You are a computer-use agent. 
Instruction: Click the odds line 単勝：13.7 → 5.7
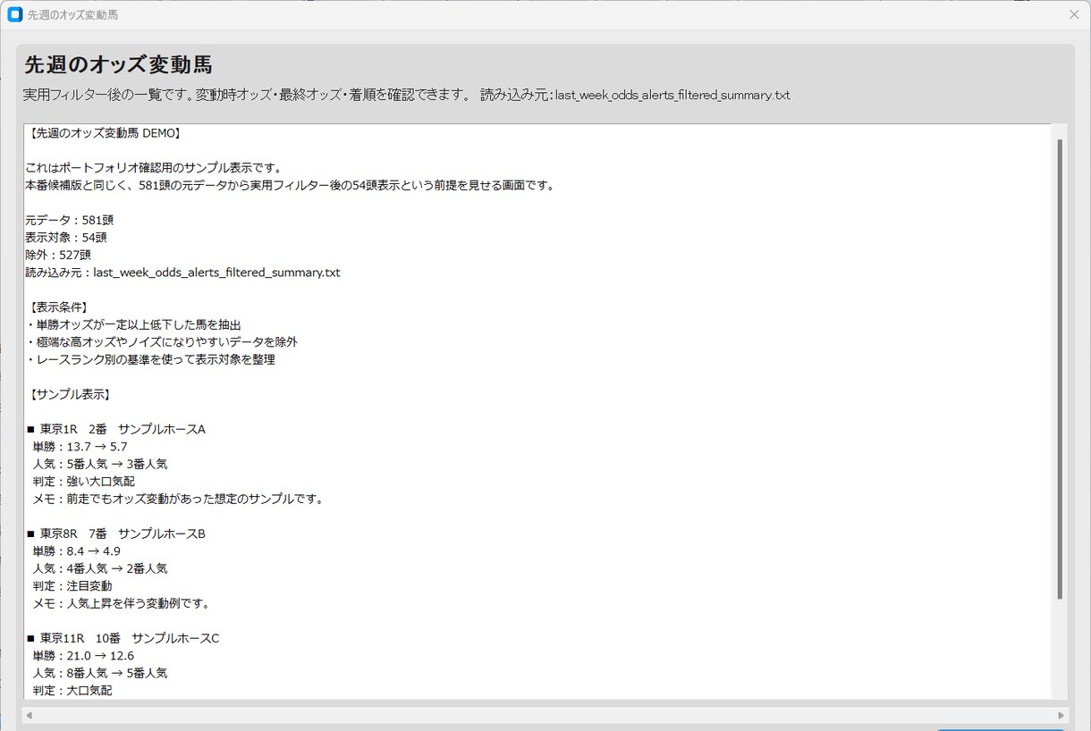80,447
